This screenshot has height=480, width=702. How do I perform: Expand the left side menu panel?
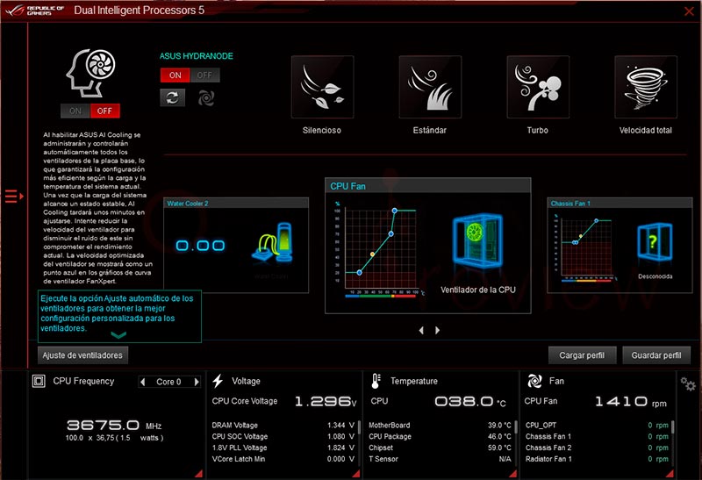(13, 196)
